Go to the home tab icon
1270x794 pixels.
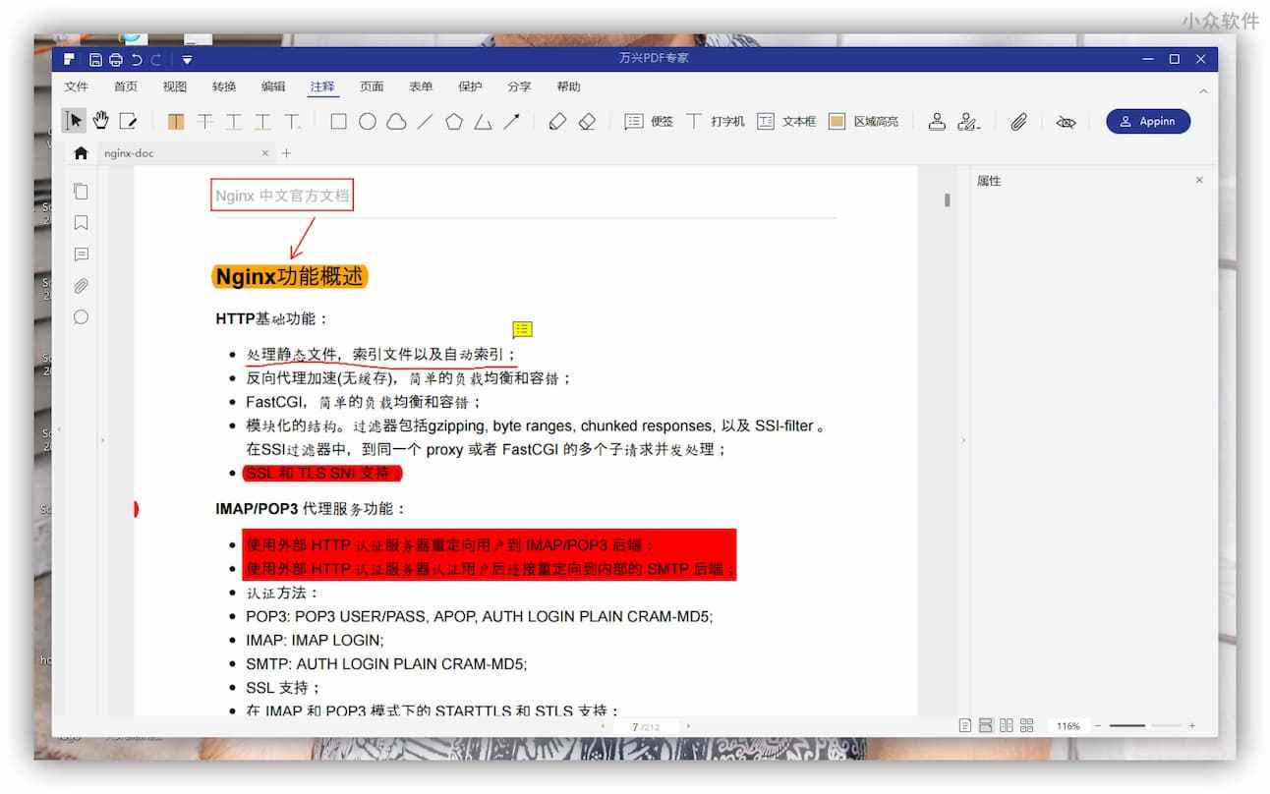tap(81, 153)
